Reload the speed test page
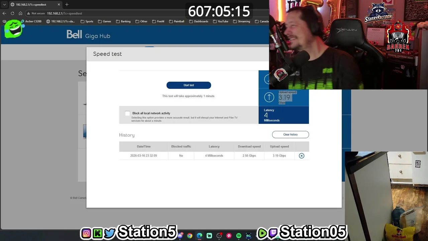The height and width of the screenshot is (241, 428). coord(12,13)
